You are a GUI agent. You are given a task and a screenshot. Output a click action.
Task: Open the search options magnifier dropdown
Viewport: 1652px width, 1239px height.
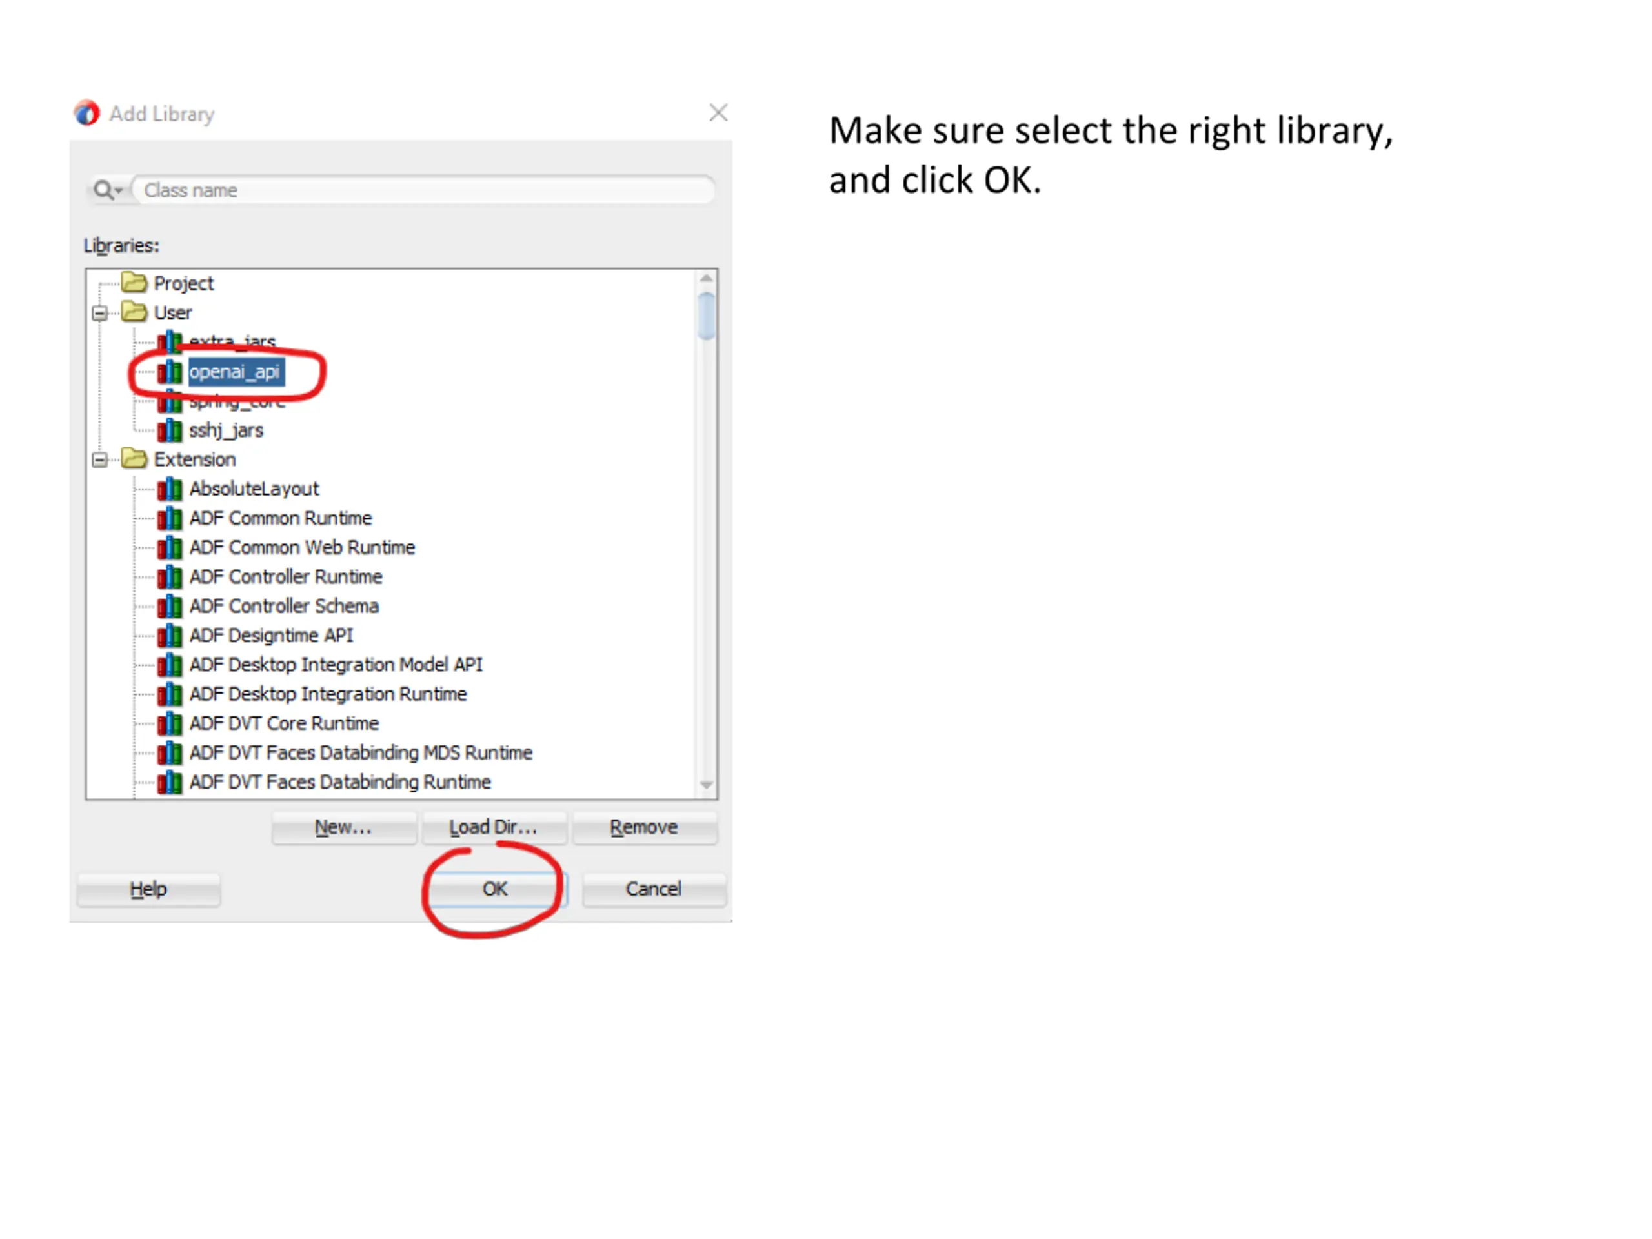point(108,190)
